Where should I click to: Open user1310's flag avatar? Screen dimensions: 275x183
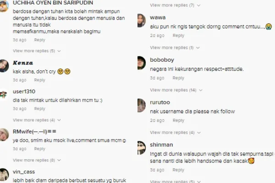(4, 95)
